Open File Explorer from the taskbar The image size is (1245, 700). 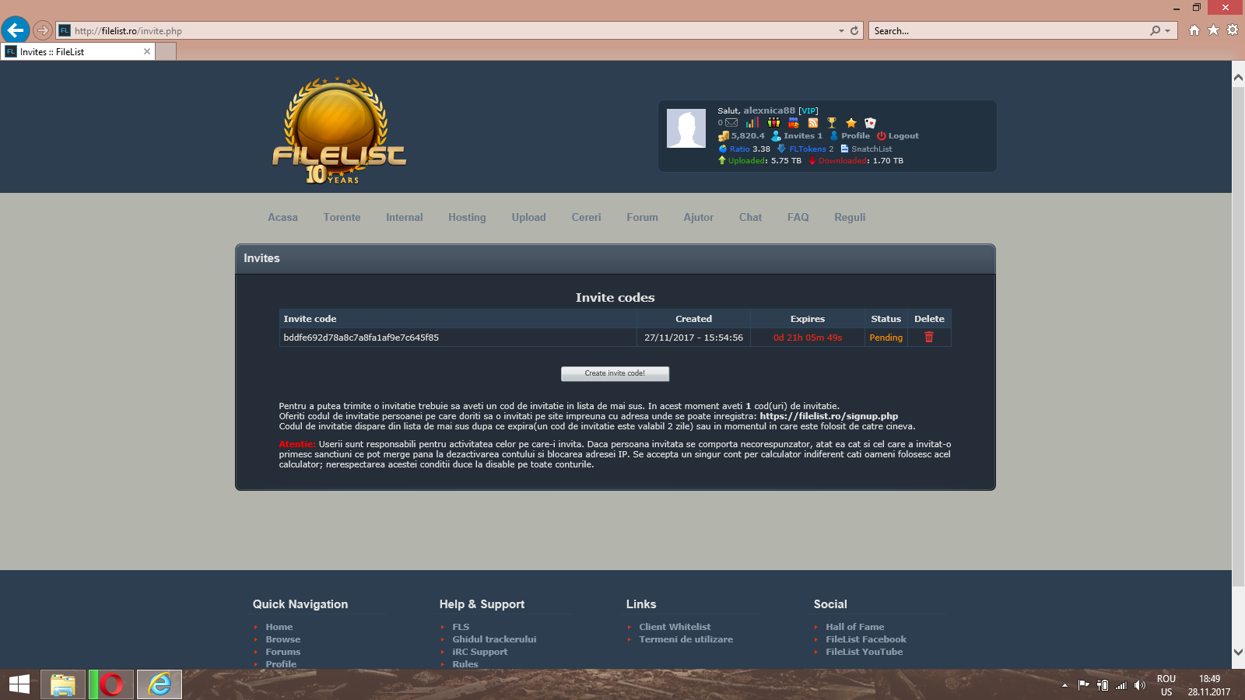pos(63,684)
